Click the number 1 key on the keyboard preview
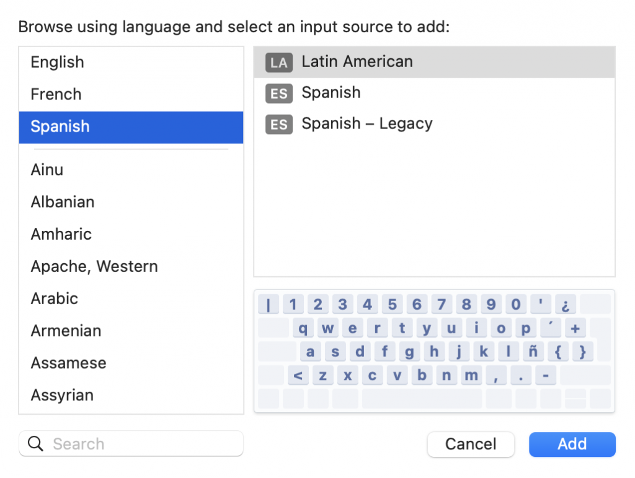 click(x=293, y=304)
